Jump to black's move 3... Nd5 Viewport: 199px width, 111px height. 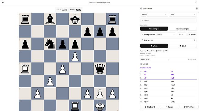coord(172,78)
